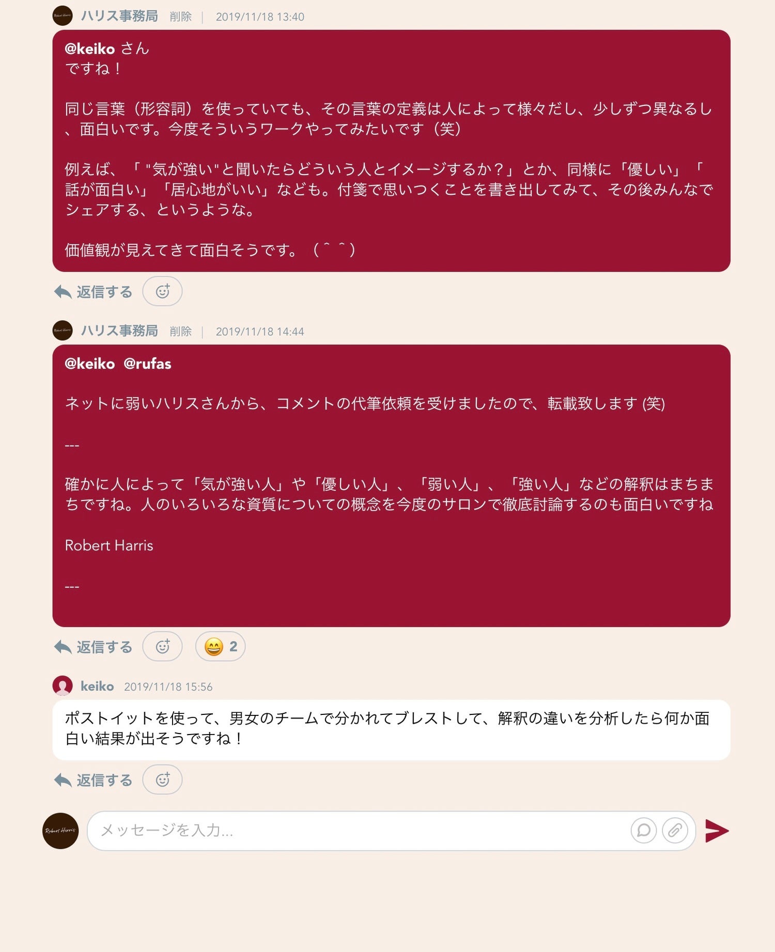Send the message with the arrow icon
This screenshot has width=775, height=952.
coord(717,831)
